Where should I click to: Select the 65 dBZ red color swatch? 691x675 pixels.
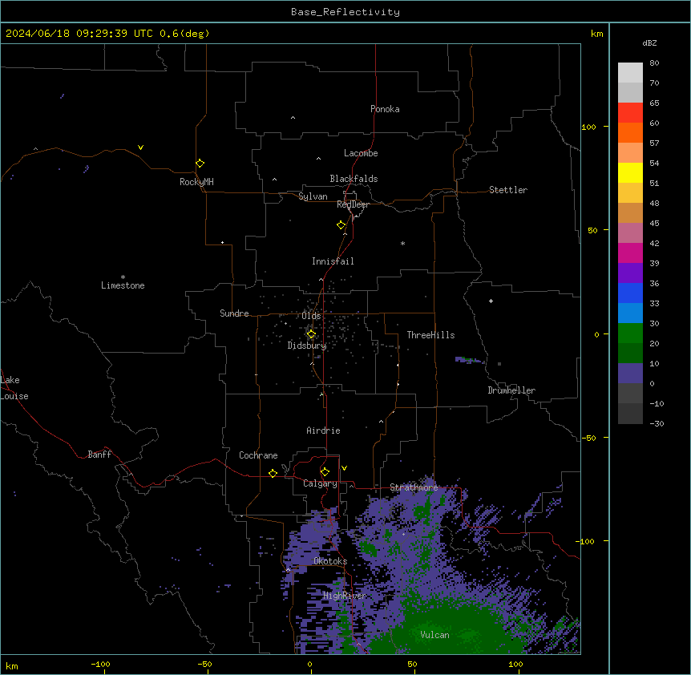630,112
